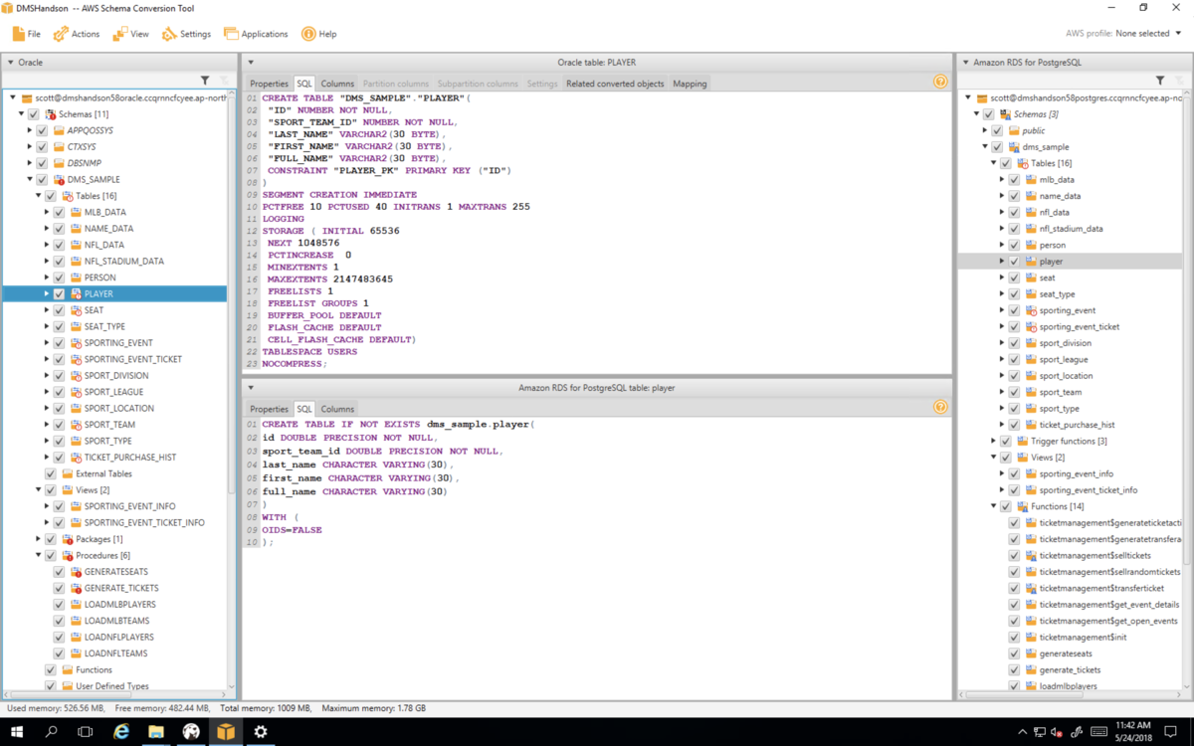1194x746 pixels.
Task: Click the sport_team table icon in PostgreSQL tree
Action: click(1031, 392)
